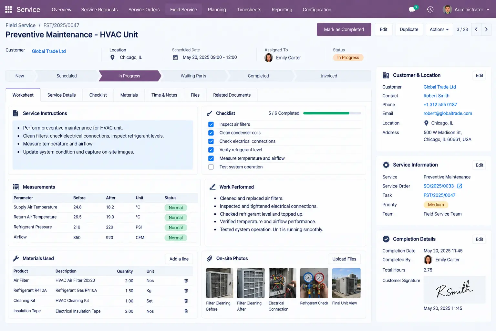The image size is (496, 331).
Task: Open the Time & Notes tab
Action: pyautogui.click(x=164, y=95)
